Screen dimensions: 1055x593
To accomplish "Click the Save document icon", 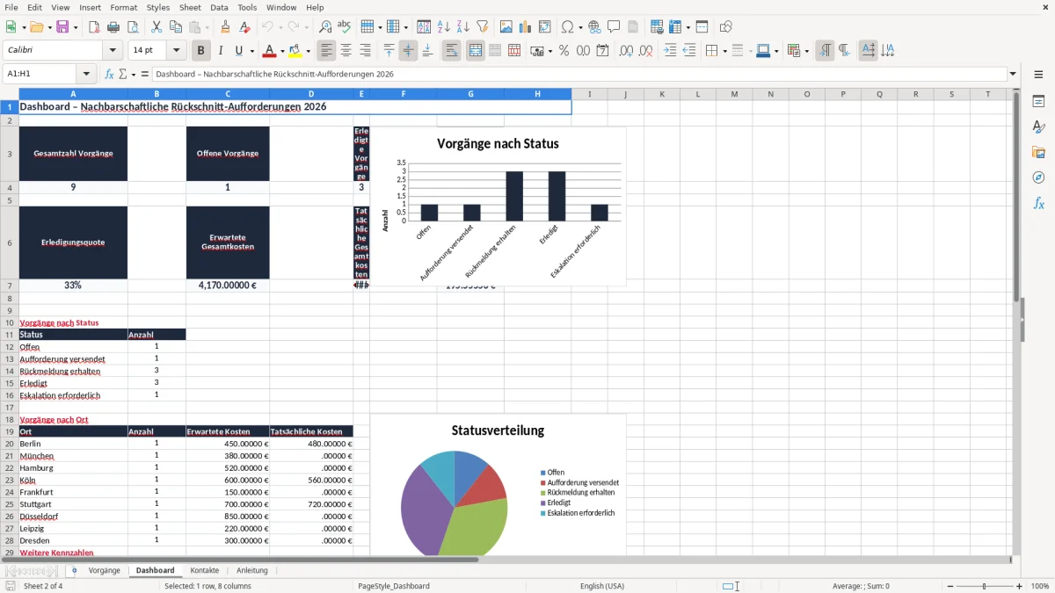I will (x=62, y=27).
